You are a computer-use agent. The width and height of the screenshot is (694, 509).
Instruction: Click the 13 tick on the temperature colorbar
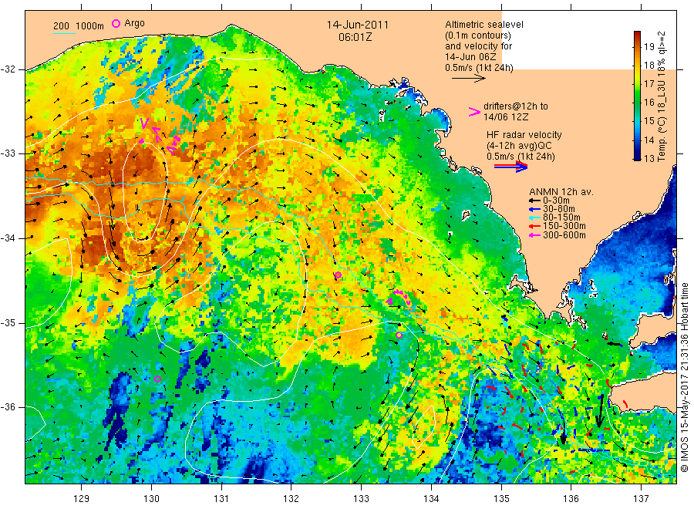(x=649, y=158)
